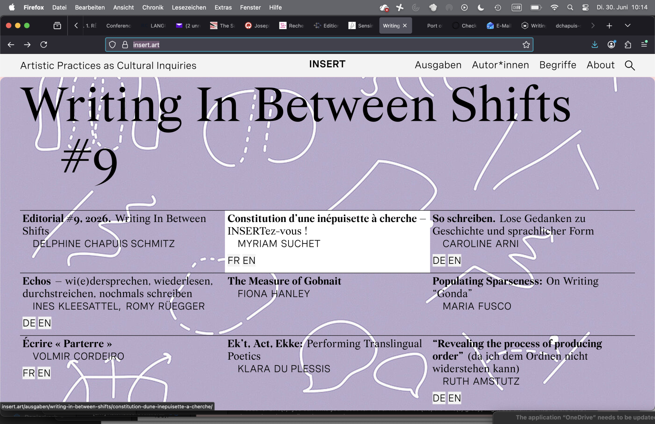655x424 pixels.
Task: Open the About page
Action: 600,65
